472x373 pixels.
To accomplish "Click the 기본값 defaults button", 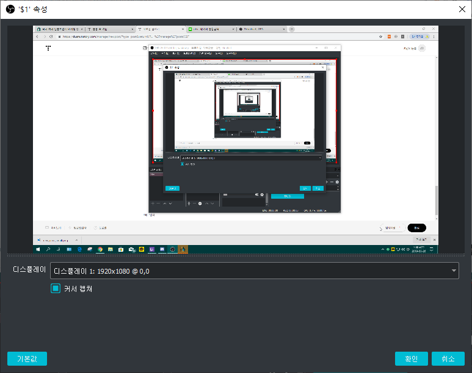I will point(27,358).
